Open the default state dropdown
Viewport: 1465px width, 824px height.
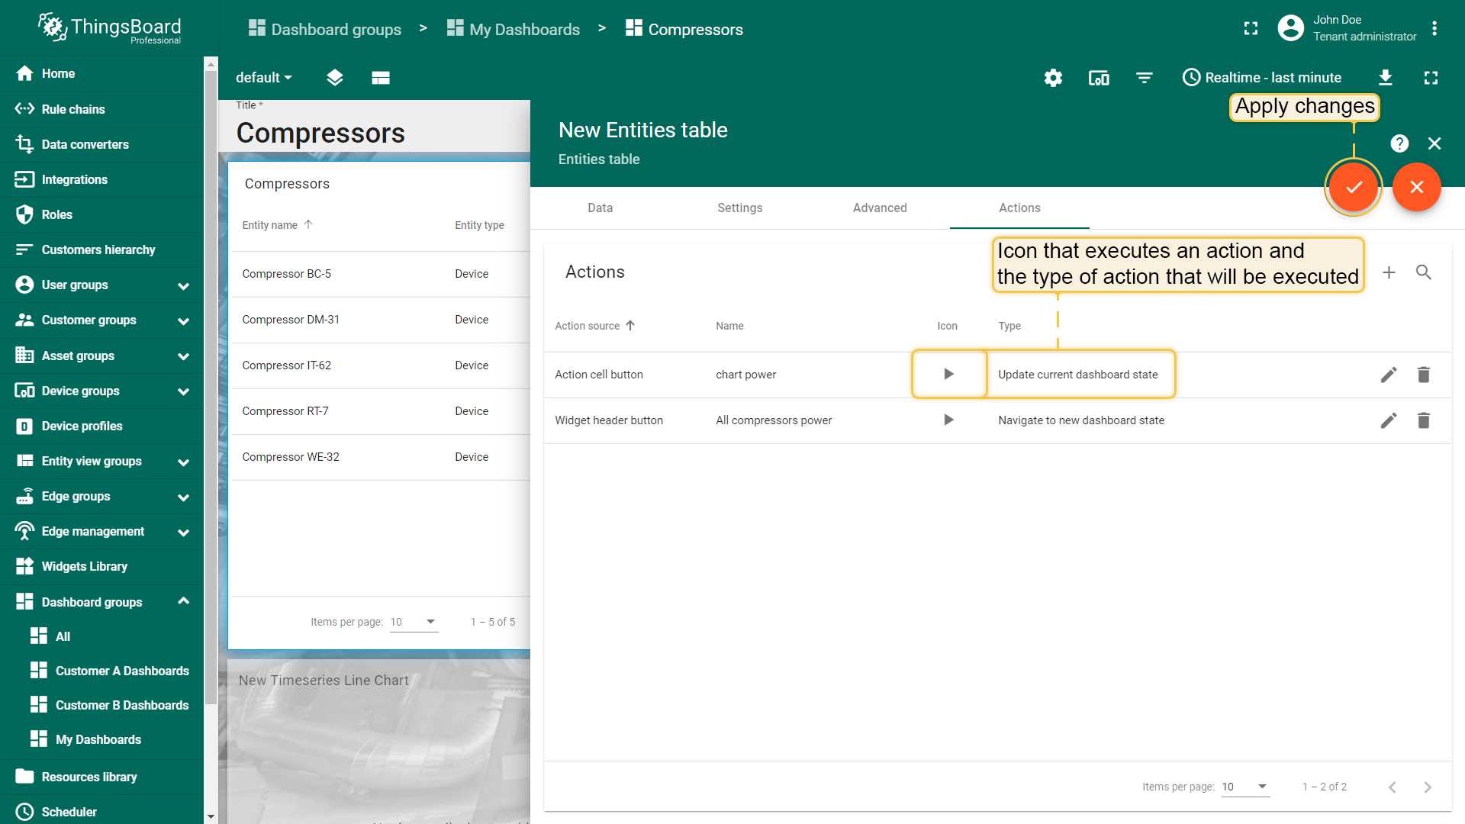click(x=263, y=78)
